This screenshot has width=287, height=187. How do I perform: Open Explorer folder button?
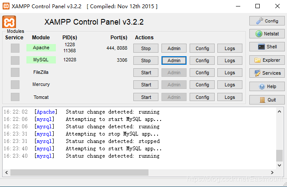[x=267, y=60]
